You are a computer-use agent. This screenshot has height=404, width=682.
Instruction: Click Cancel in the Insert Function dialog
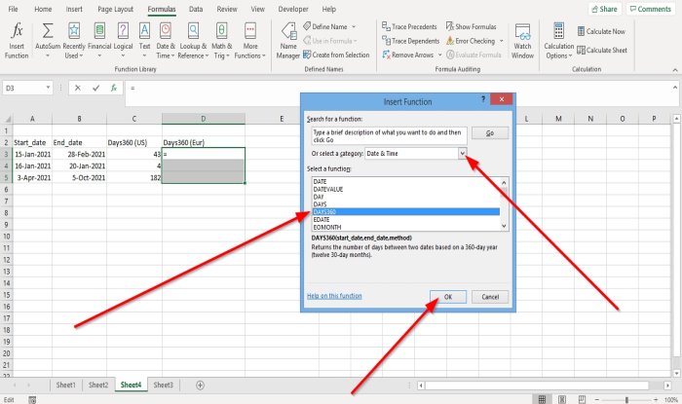[489, 297]
